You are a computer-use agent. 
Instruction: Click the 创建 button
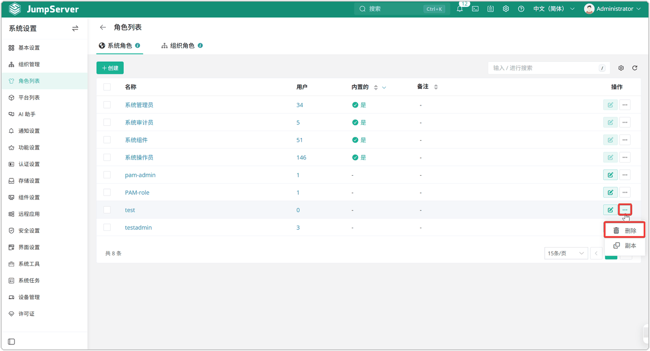pyautogui.click(x=110, y=68)
